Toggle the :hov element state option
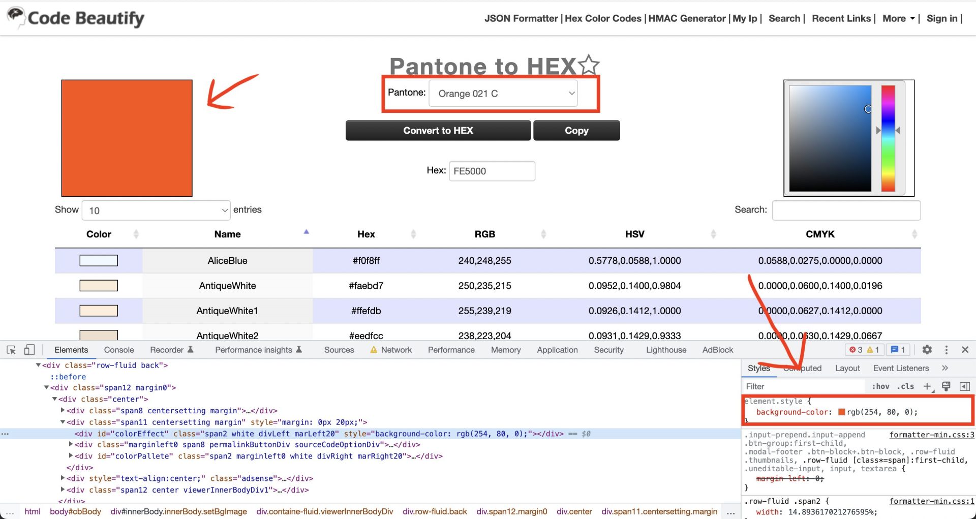Screen dimensions: 976x519 880,386
